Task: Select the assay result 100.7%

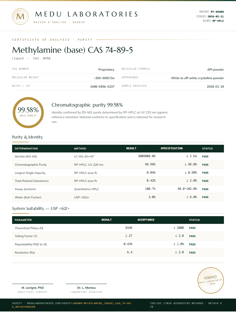Action: pos(150,189)
